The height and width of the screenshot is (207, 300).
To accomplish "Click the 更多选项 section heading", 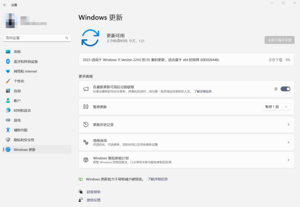I will (x=86, y=76).
